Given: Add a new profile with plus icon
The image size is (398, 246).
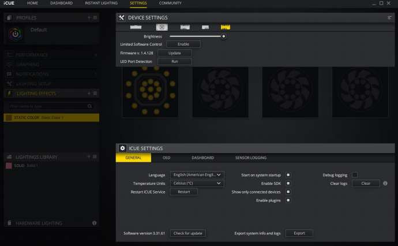Looking at the screenshot, I should [89, 17].
